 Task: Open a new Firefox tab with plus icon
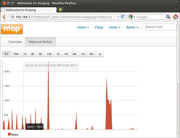[60, 10]
